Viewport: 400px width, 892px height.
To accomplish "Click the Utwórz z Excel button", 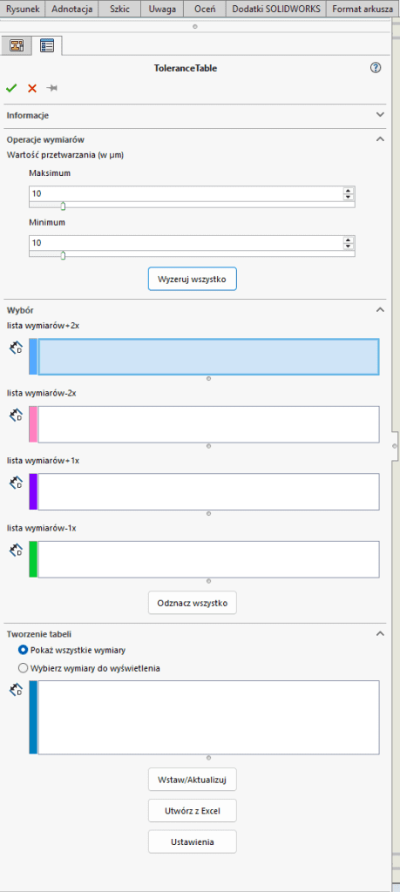I will click(193, 811).
